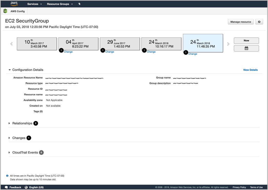The image size is (268, 190).
Task: Open the Privacy Policy link
Action: point(239,187)
